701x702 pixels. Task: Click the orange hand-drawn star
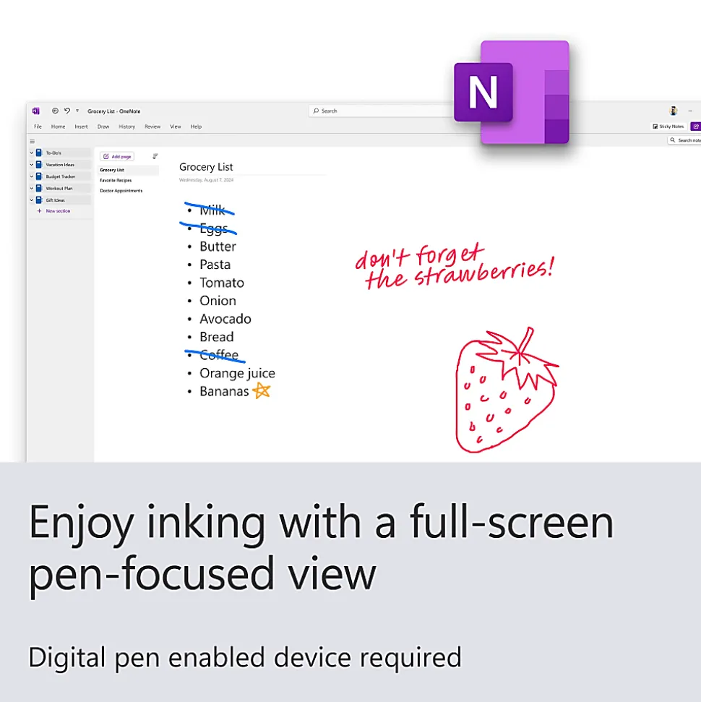click(x=262, y=391)
